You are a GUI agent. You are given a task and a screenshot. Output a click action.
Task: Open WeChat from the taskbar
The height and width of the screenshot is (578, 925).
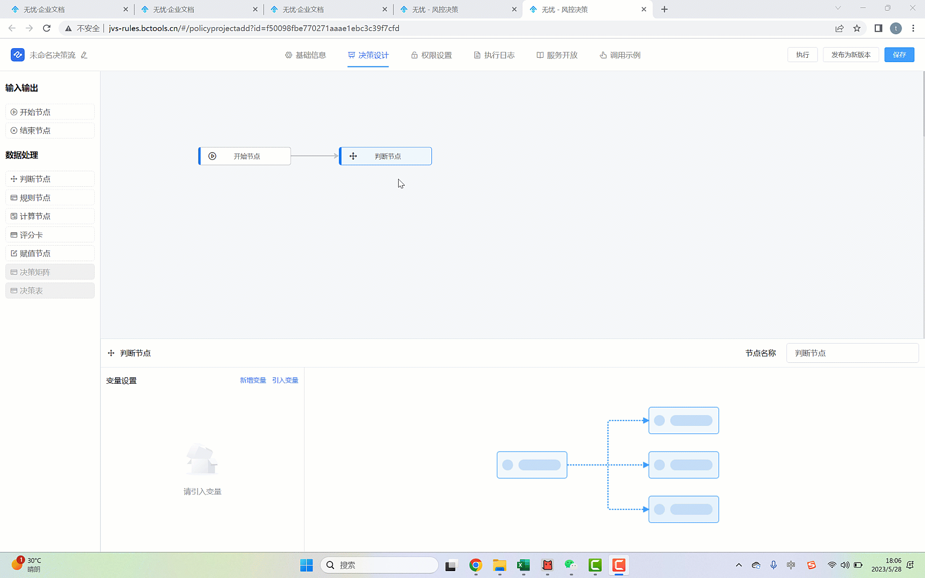pos(571,565)
